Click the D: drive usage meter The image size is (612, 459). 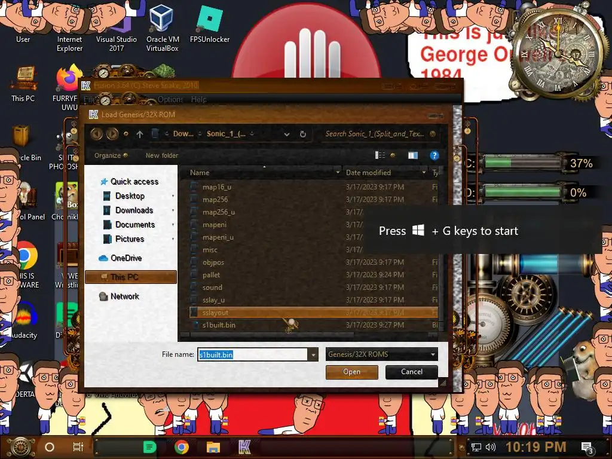(523, 192)
